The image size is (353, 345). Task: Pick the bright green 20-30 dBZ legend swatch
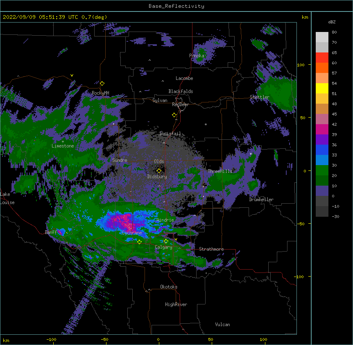click(x=322, y=170)
